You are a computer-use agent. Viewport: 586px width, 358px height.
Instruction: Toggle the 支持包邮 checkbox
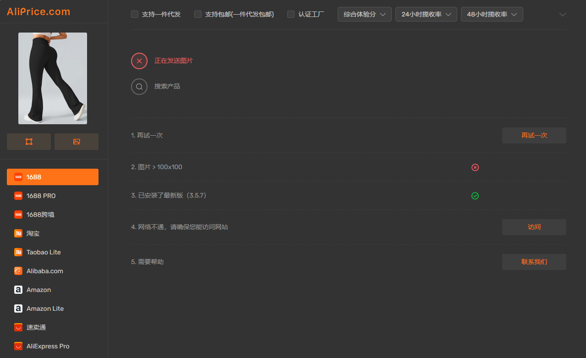[198, 14]
